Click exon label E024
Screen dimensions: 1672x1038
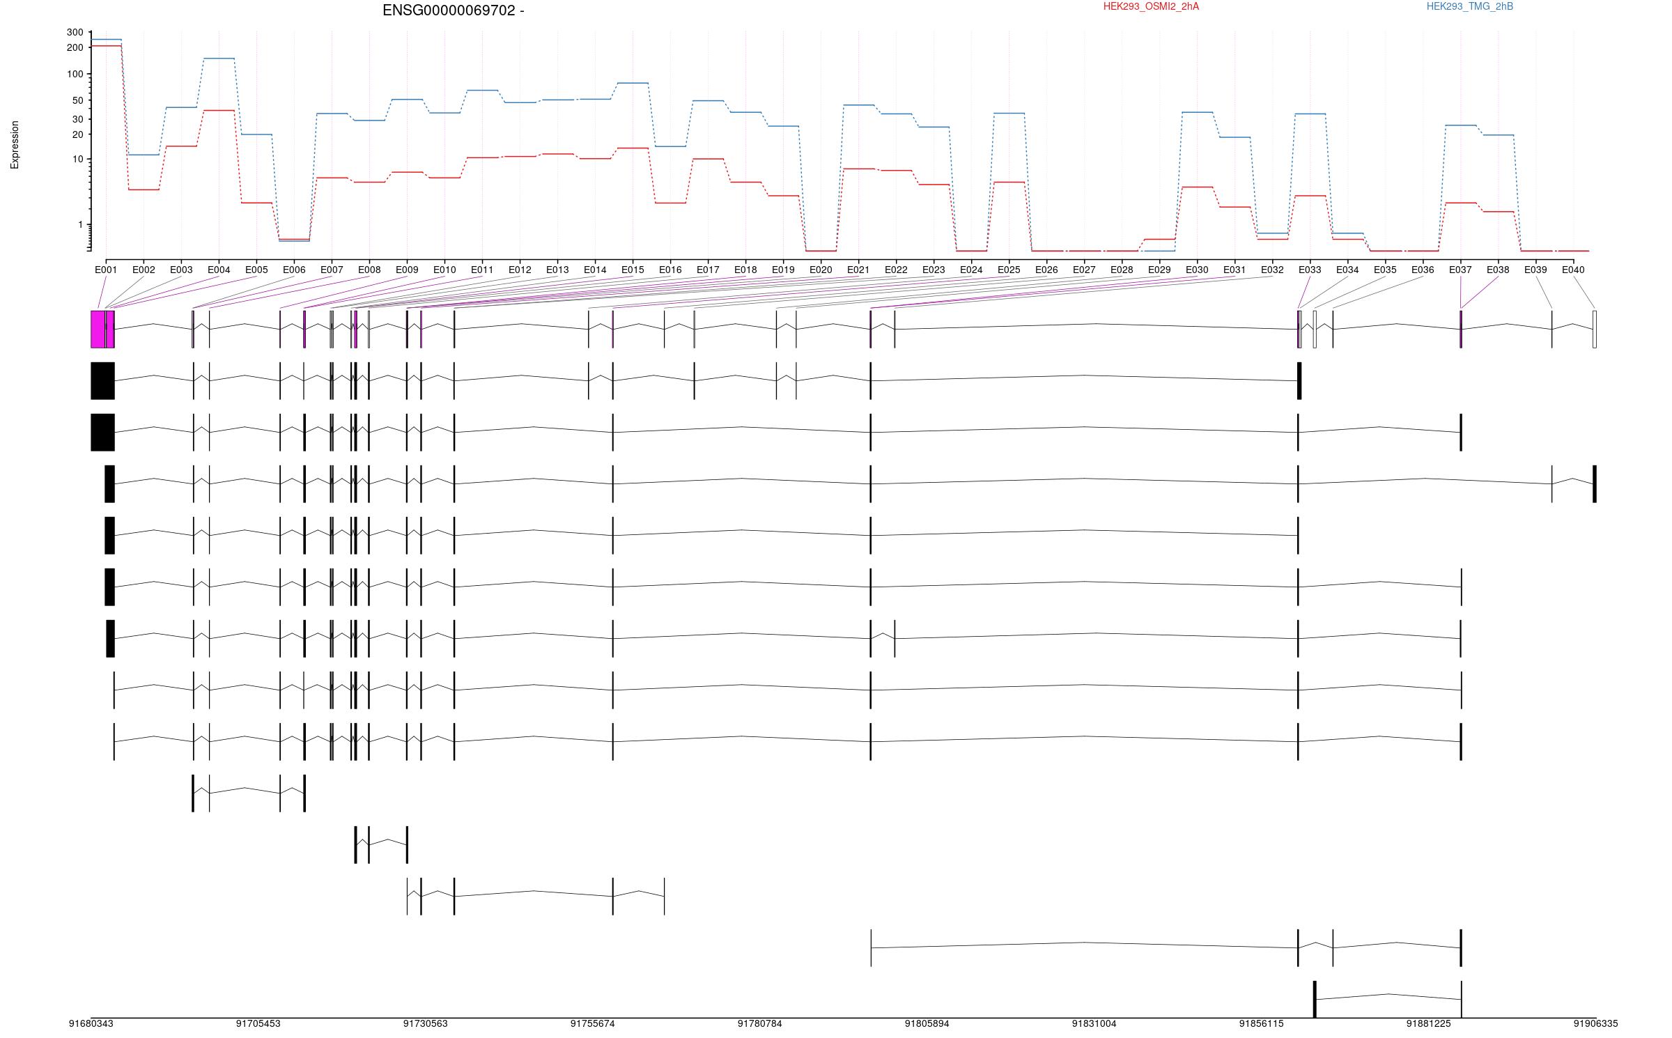[x=971, y=270]
